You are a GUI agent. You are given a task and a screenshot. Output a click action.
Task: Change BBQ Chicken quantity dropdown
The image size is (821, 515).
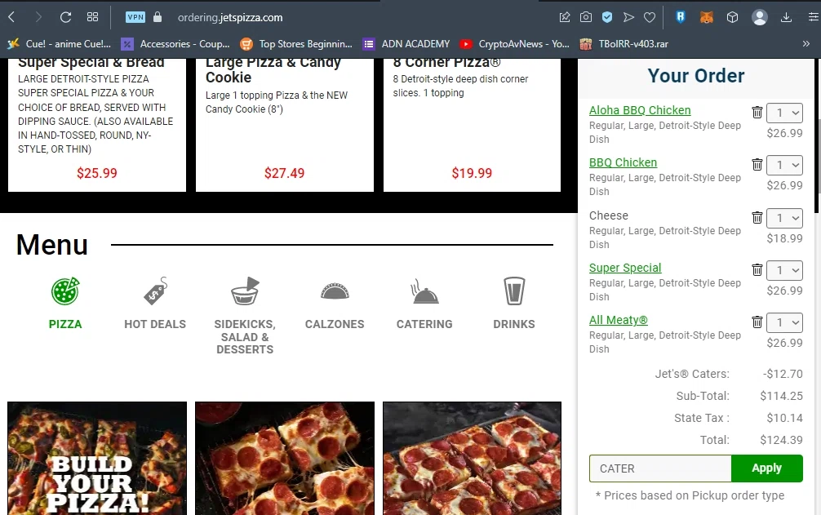click(x=785, y=166)
